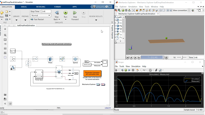
Task: Click the Time field in Mechanics Explorer
Action: click(199, 57)
